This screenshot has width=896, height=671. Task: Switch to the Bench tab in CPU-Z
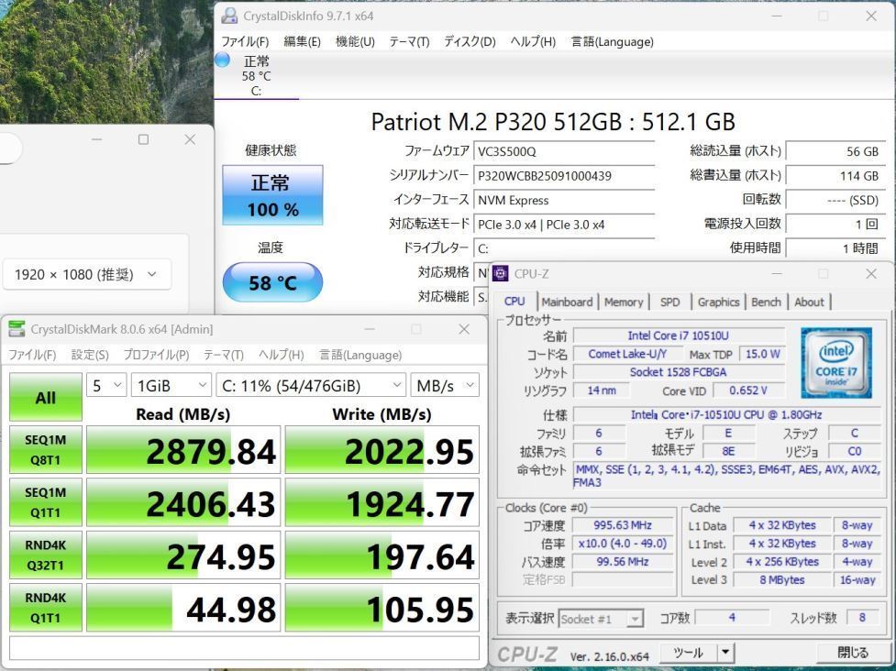tap(766, 302)
